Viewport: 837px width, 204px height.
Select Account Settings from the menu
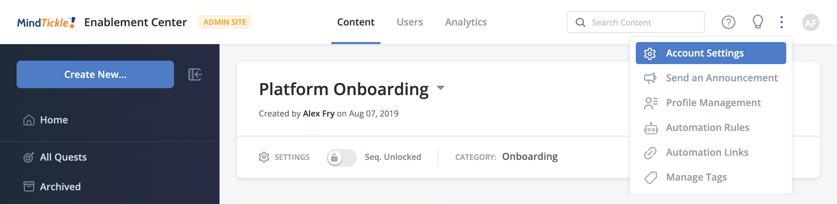(x=711, y=53)
